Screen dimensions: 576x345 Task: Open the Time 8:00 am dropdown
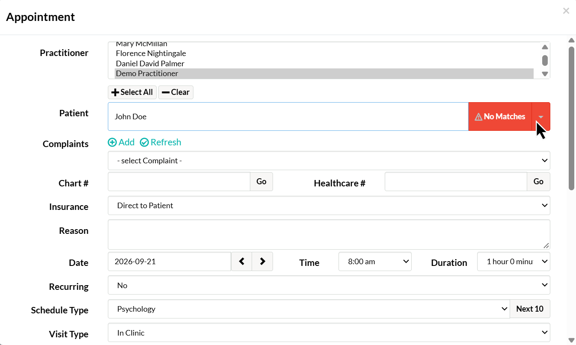point(375,262)
